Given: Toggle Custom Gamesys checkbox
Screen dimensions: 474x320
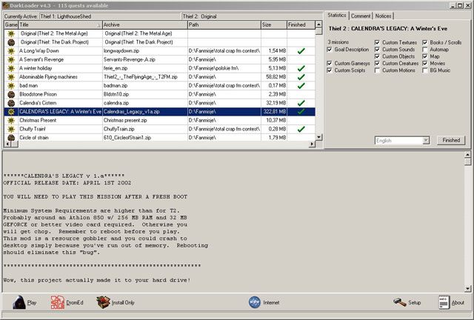Looking at the screenshot, I should [330, 63].
